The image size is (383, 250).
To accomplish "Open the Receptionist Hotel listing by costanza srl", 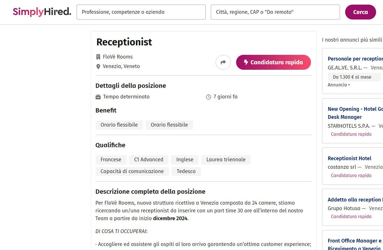I will point(349,158).
